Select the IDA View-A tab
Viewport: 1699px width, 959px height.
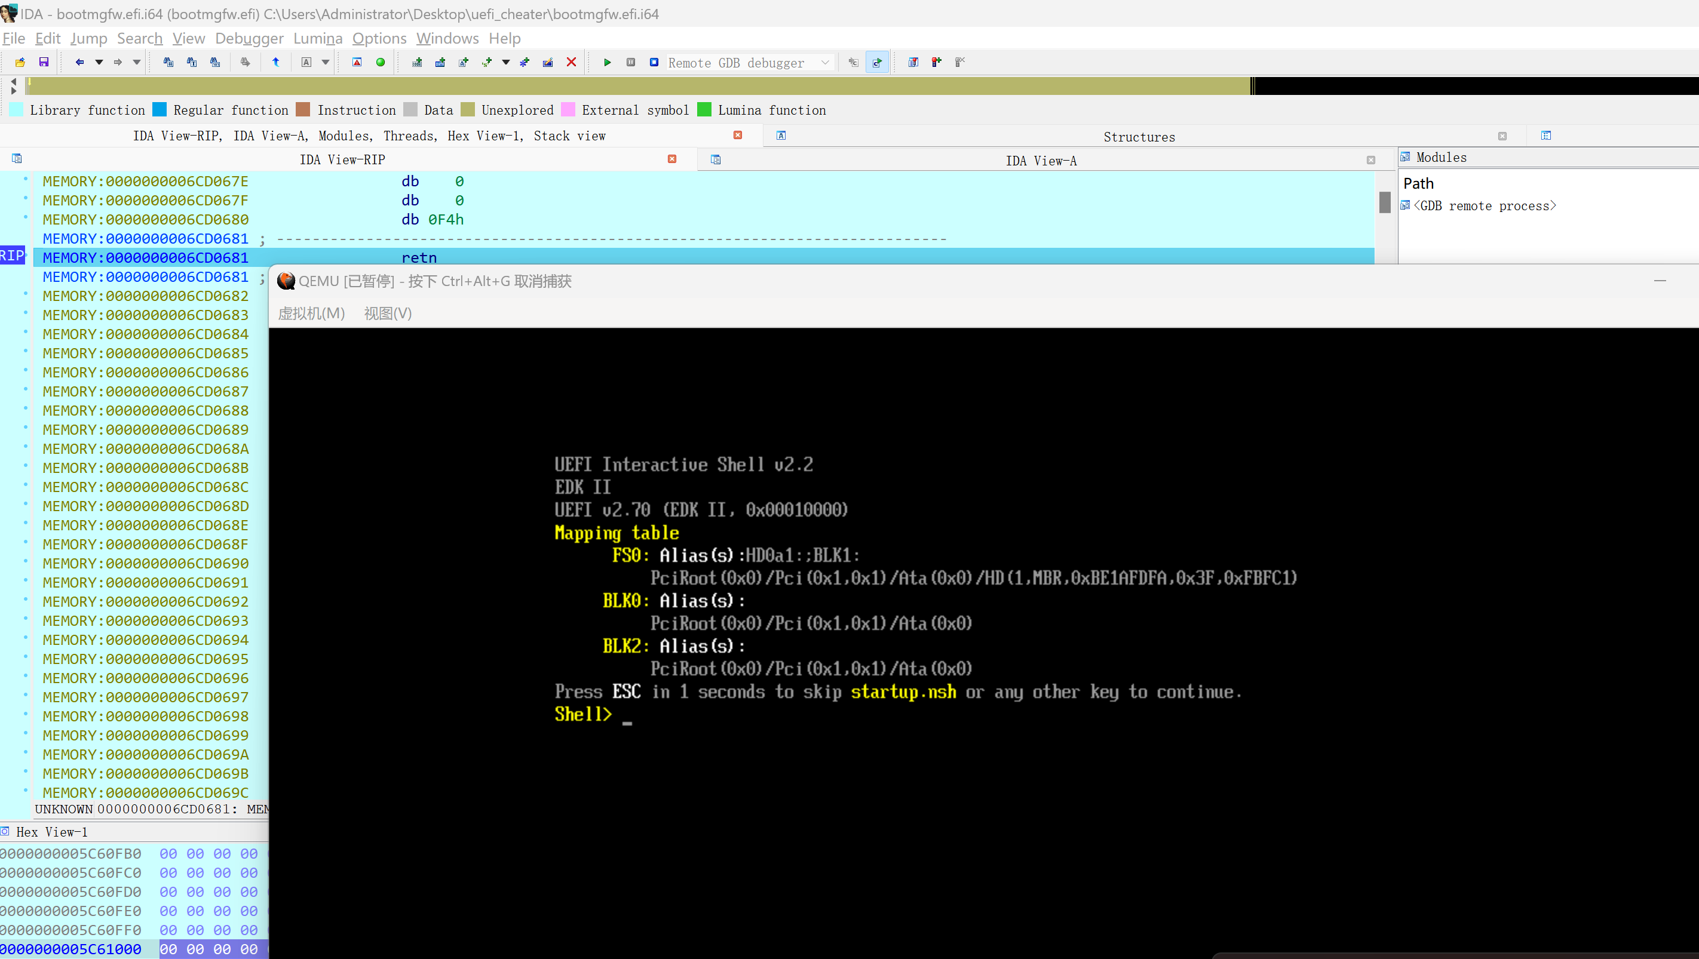[x=1041, y=161]
